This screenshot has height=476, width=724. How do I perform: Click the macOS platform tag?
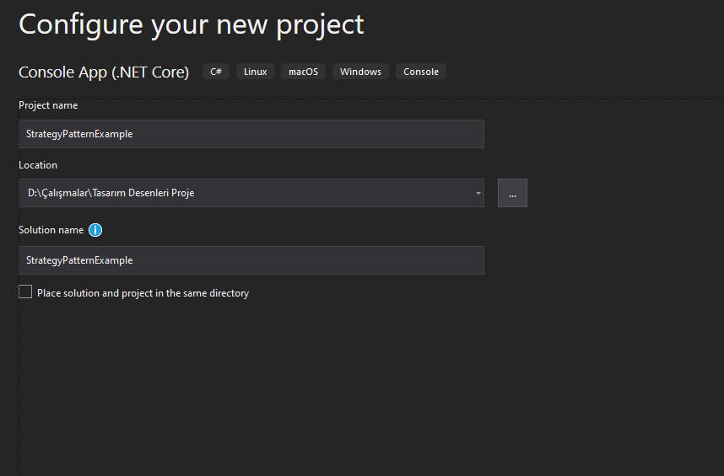point(304,72)
